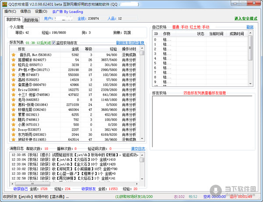263x202 pixels.
Task: Click 进入安全模式 link
Action: click(x=246, y=18)
